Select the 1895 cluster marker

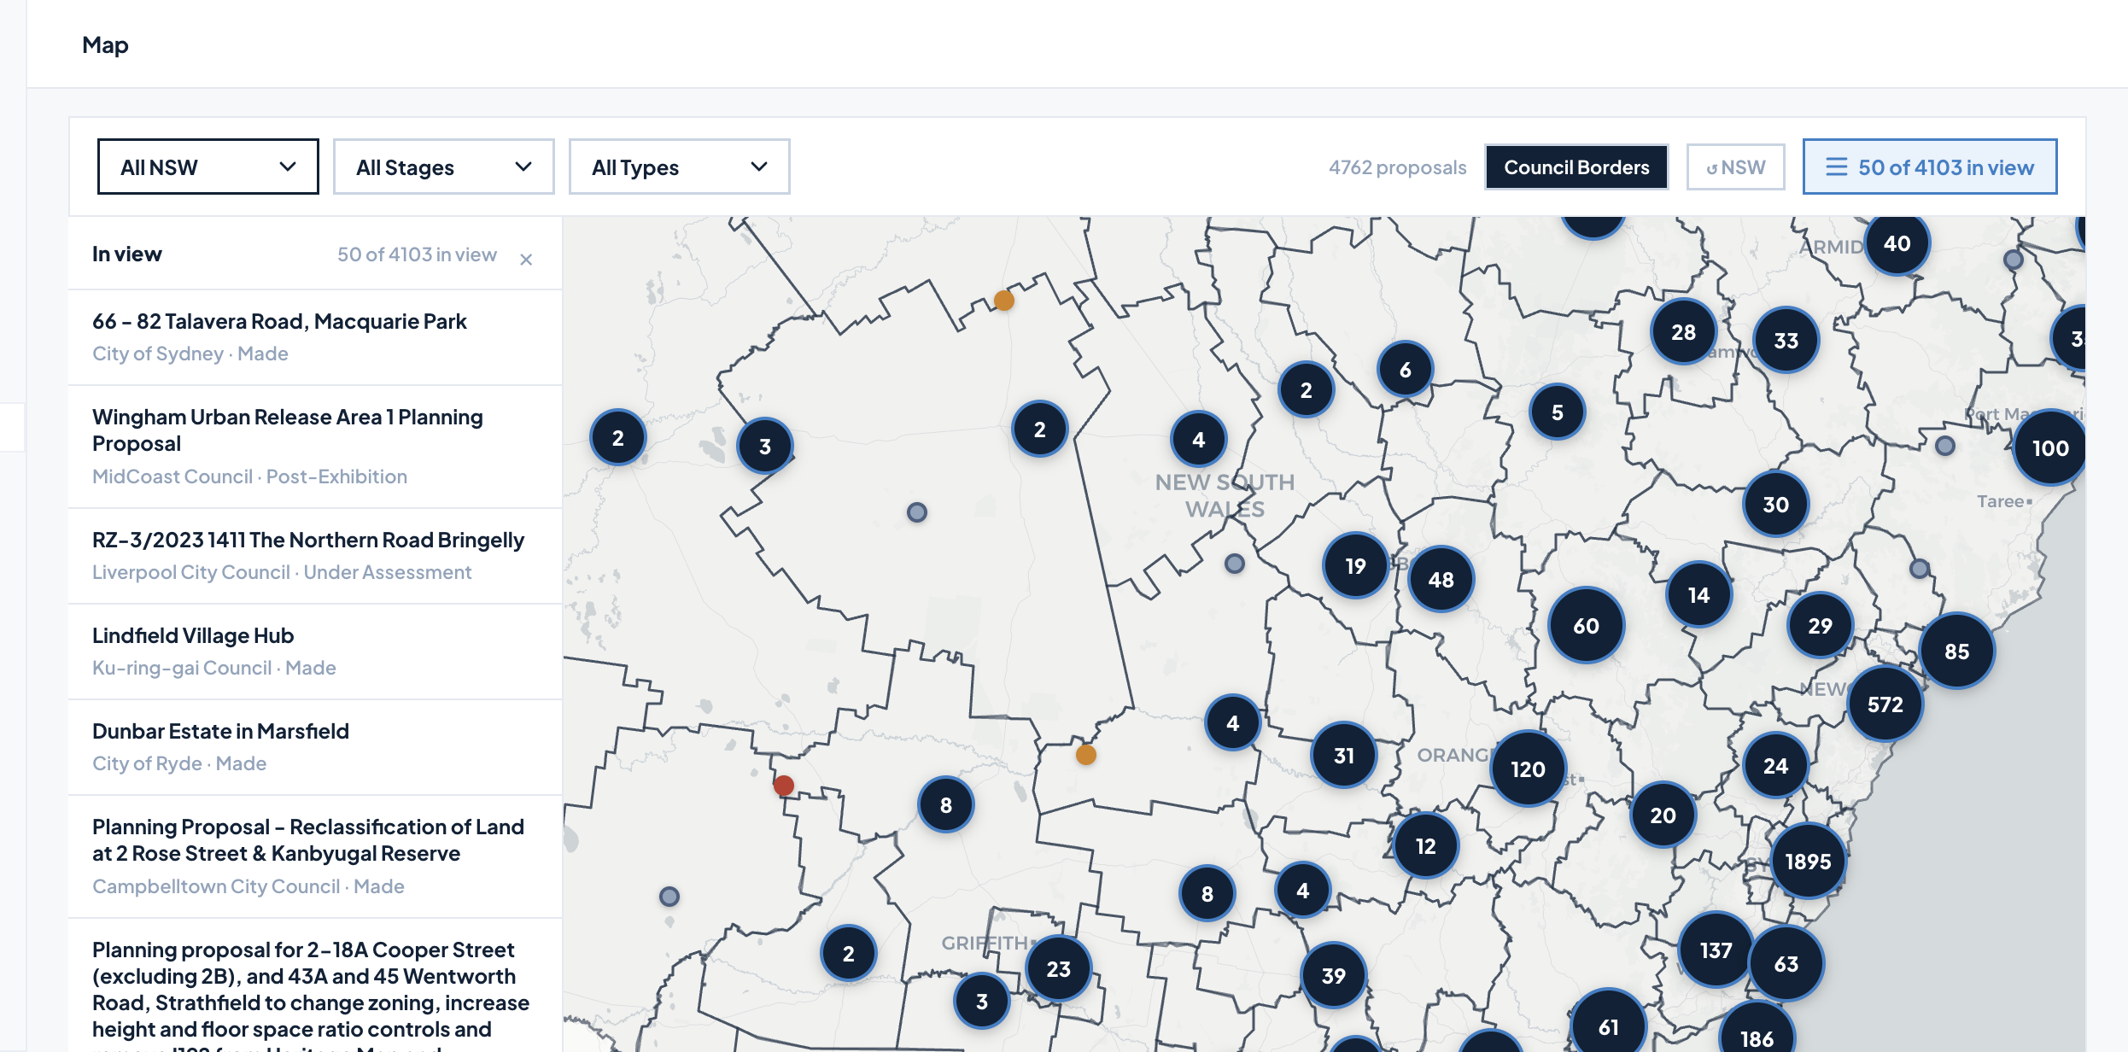click(1808, 861)
